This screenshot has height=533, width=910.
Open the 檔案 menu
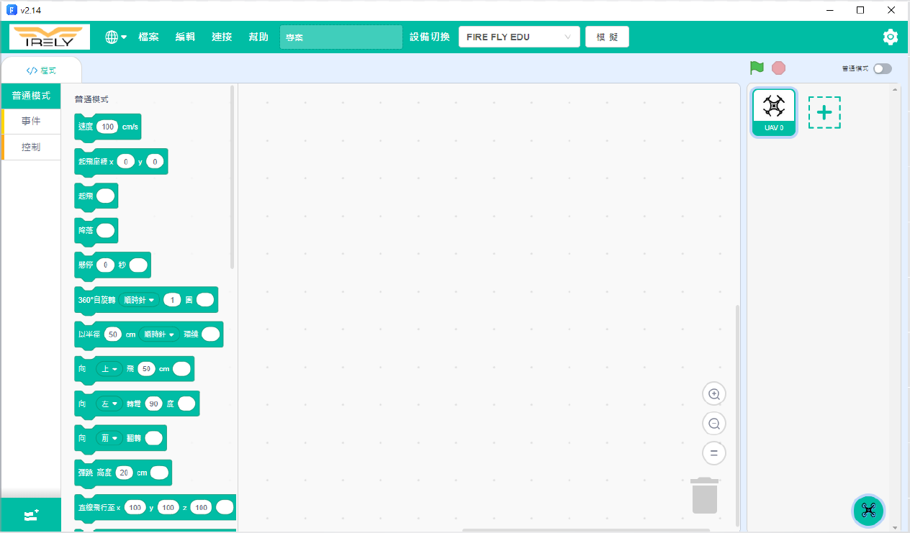click(x=148, y=37)
